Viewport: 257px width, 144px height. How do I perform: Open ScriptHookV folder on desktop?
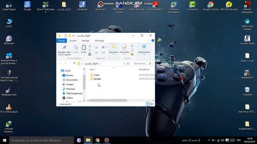click(x=247, y=125)
